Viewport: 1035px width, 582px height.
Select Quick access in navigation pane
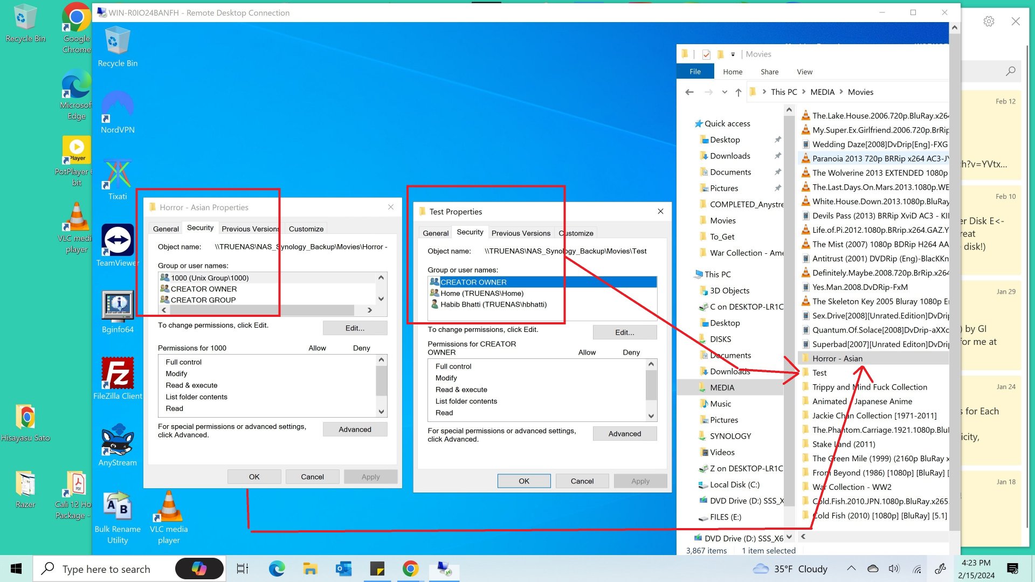(x=727, y=123)
